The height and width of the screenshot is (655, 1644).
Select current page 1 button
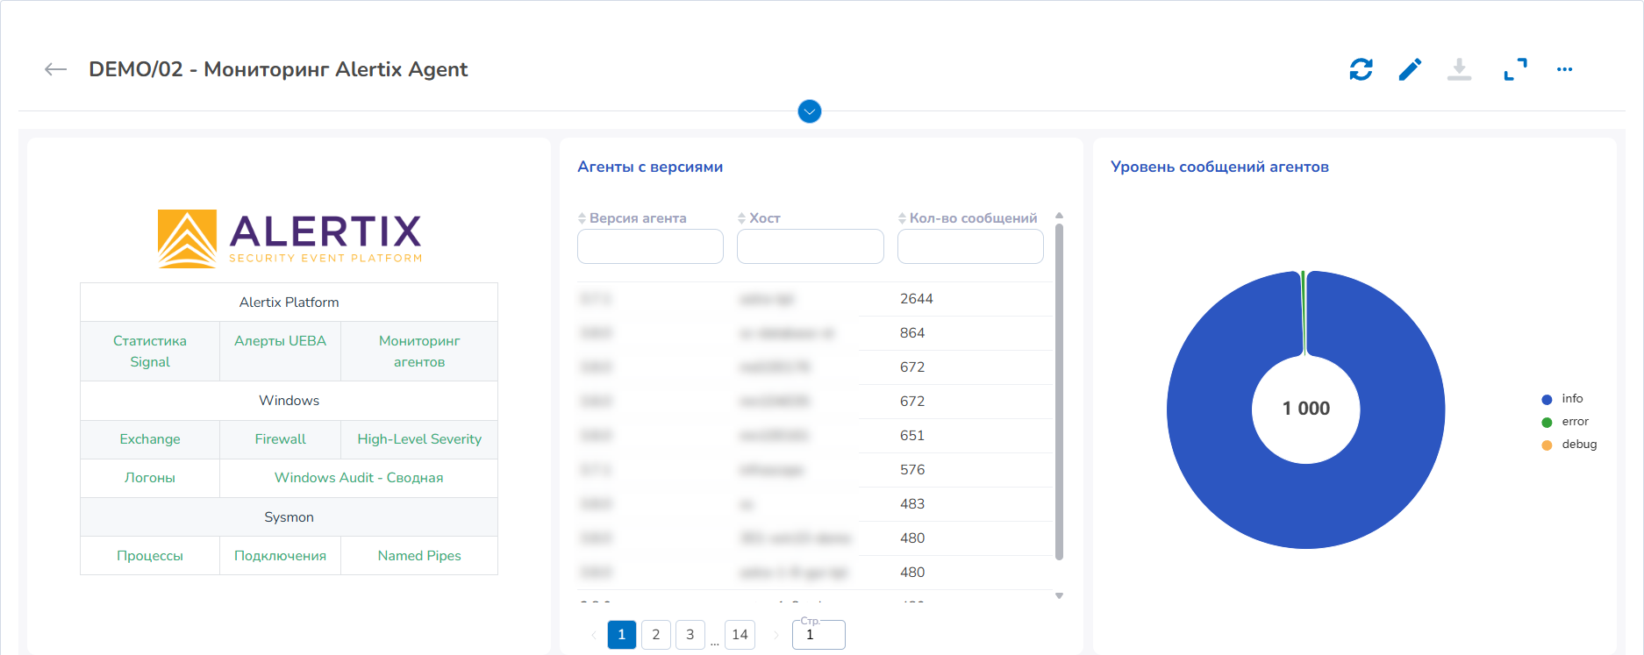(622, 634)
